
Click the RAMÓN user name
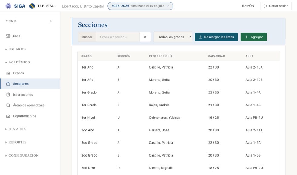coord(248,6)
